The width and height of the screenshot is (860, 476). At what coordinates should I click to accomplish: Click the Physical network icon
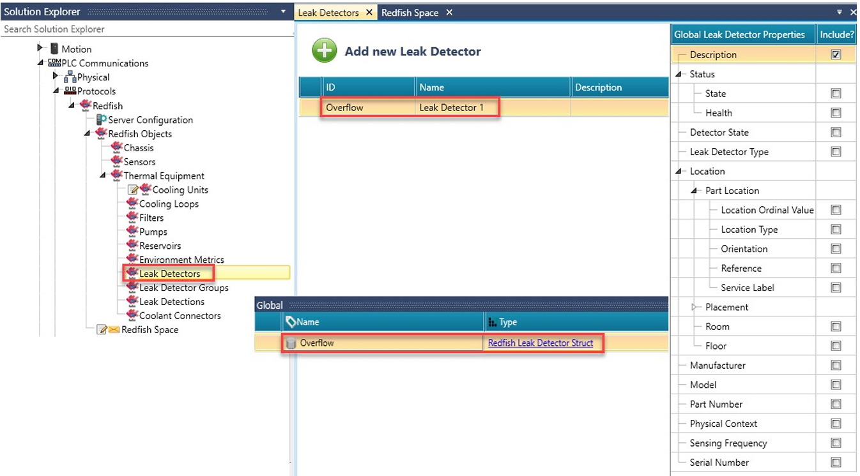tap(70, 77)
